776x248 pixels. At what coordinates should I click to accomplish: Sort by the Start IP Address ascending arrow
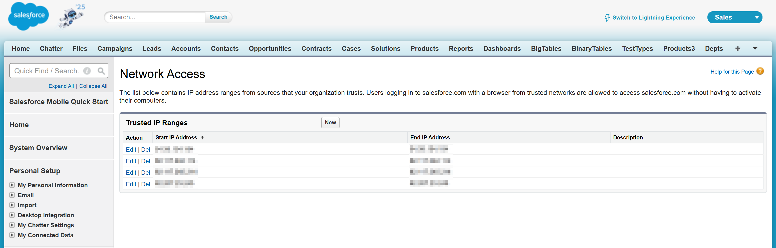tap(202, 137)
